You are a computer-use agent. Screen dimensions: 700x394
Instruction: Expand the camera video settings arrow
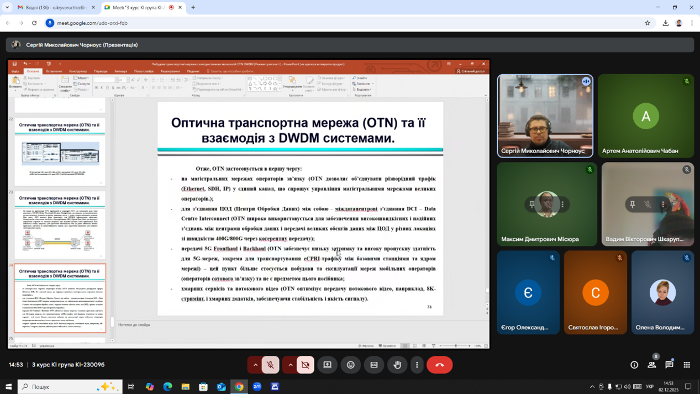(291, 365)
